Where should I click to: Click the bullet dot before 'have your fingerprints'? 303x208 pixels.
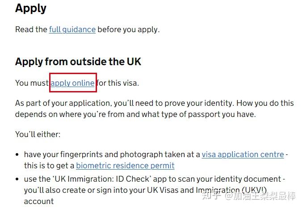click(x=18, y=155)
